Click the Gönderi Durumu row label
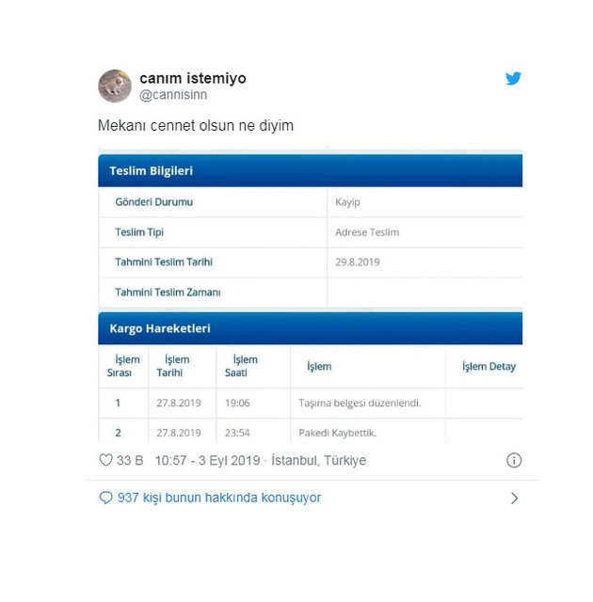593x602 pixels. (x=154, y=202)
